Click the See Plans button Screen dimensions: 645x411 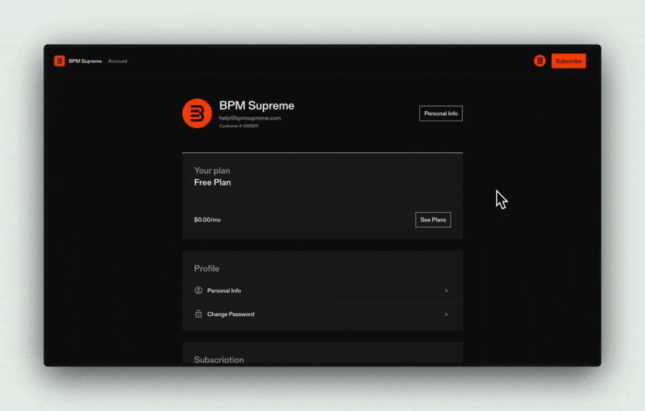tap(433, 220)
